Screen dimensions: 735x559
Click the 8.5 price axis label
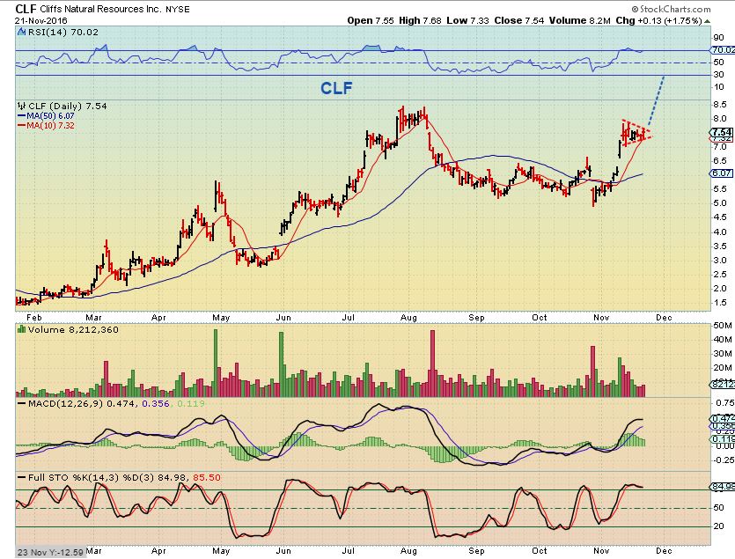[x=720, y=105]
